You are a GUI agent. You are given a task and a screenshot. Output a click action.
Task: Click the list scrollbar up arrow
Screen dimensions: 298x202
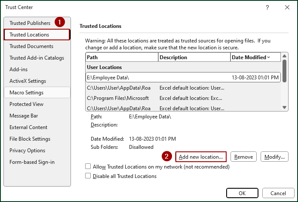[284, 56]
